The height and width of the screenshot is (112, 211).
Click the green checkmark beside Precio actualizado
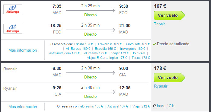tap(155, 44)
